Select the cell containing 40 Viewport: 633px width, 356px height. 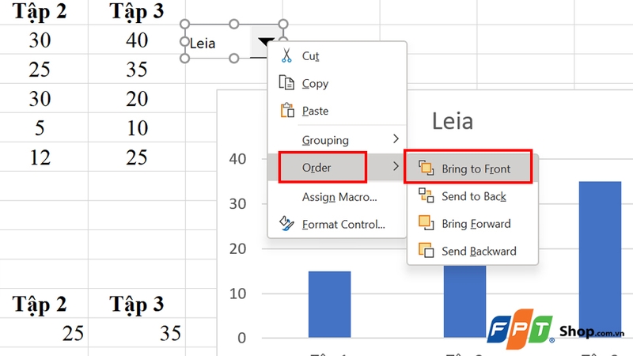(137, 40)
